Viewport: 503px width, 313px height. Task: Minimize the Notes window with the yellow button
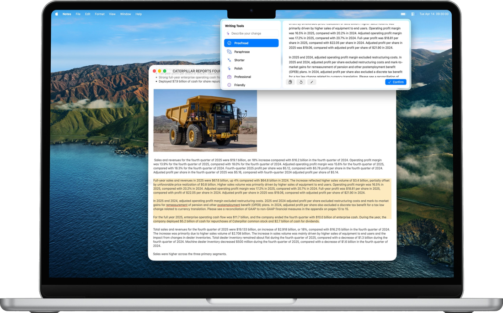click(160, 71)
